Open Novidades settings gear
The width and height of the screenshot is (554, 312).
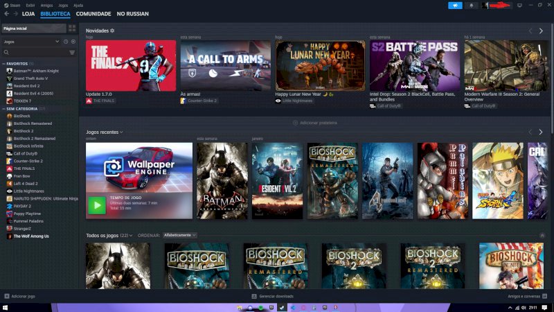(x=112, y=31)
